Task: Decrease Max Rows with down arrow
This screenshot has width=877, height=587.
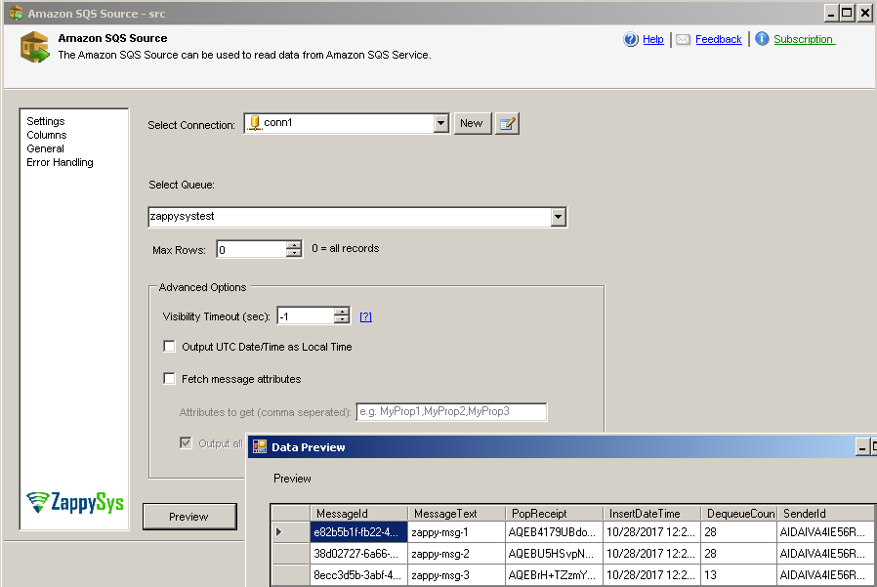Action: (294, 253)
